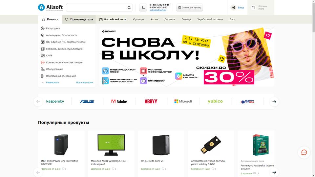Image resolution: width=315 pixels, height=177 pixels.
Task: Open the shopping cart icon
Action: 254,8
